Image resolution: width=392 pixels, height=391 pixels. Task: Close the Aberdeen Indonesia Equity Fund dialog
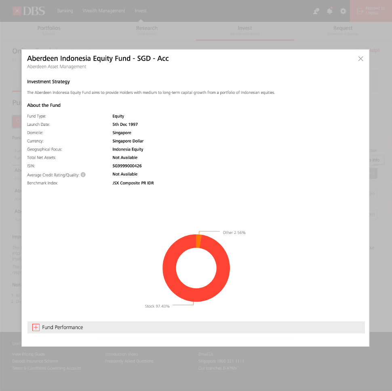click(x=360, y=59)
